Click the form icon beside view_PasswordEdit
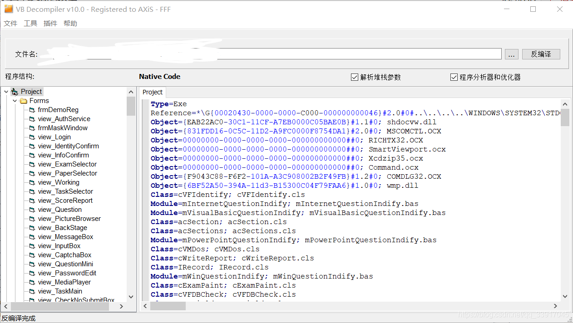This screenshot has height=323, width=573. point(32,273)
